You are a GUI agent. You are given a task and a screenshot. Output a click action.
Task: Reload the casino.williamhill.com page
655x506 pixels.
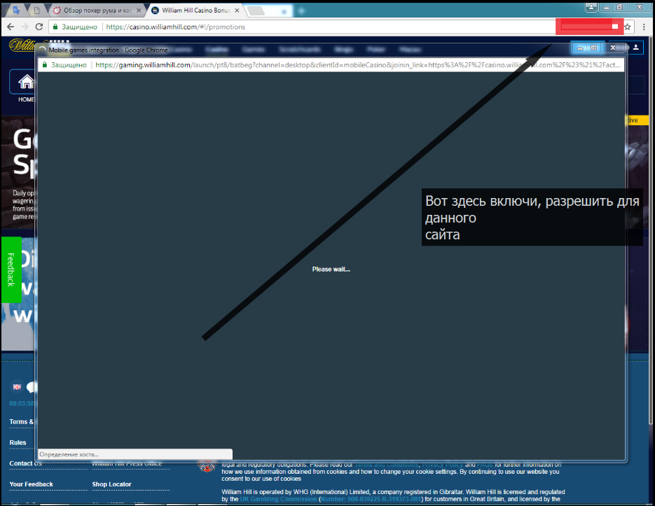39,27
